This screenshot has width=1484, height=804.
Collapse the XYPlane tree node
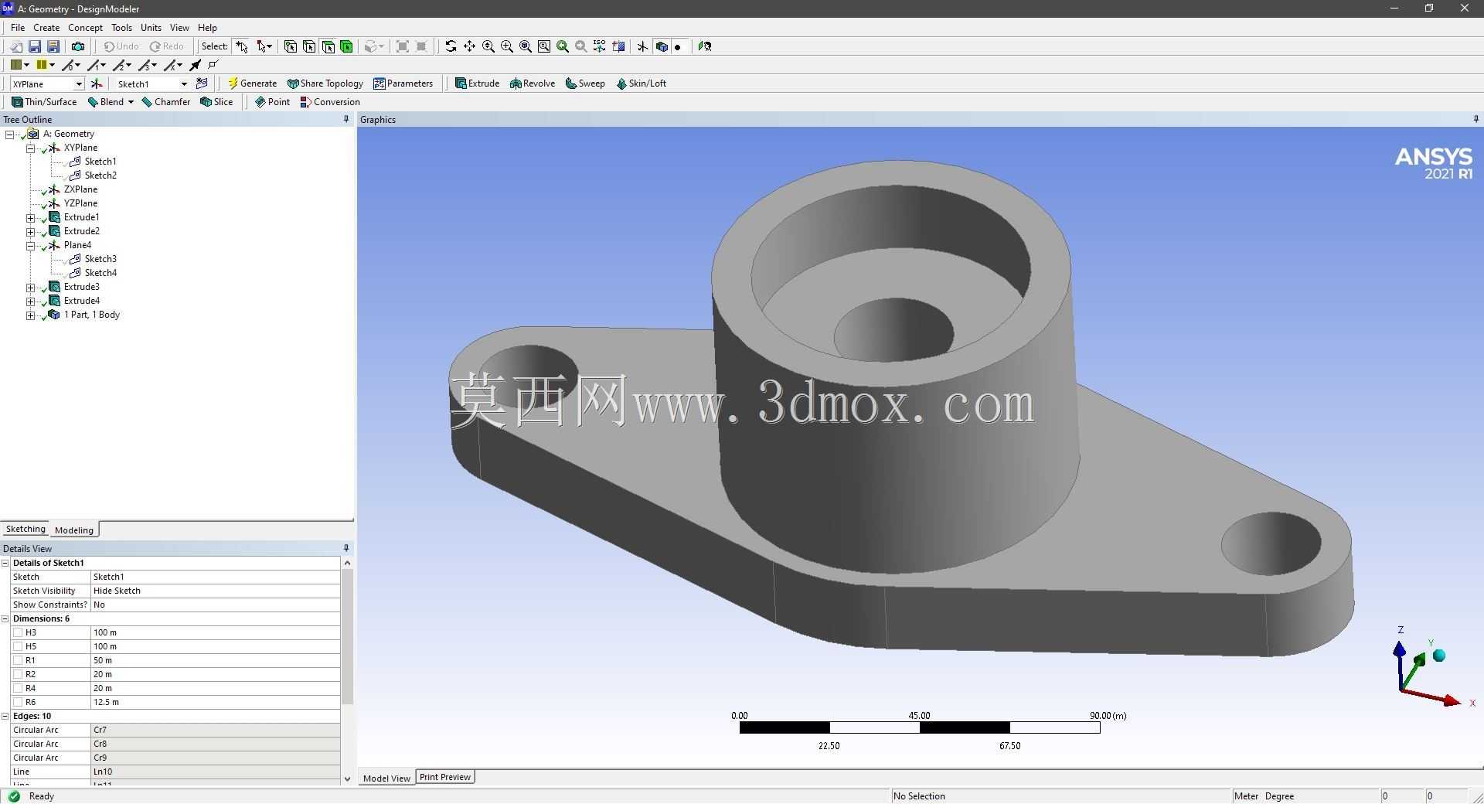pyautogui.click(x=31, y=148)
